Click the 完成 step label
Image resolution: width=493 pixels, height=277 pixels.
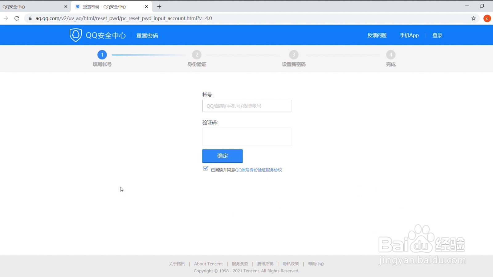click(x=391, y=64)
